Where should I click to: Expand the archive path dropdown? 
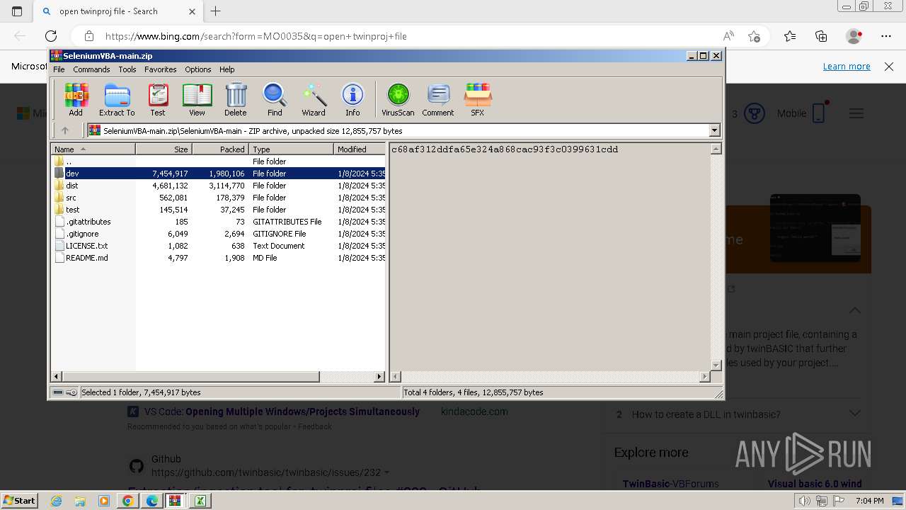[x=714, y=130]
